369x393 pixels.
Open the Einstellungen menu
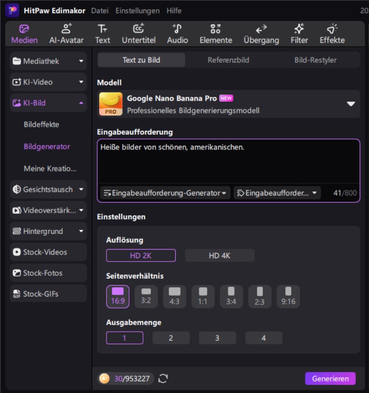137,11
